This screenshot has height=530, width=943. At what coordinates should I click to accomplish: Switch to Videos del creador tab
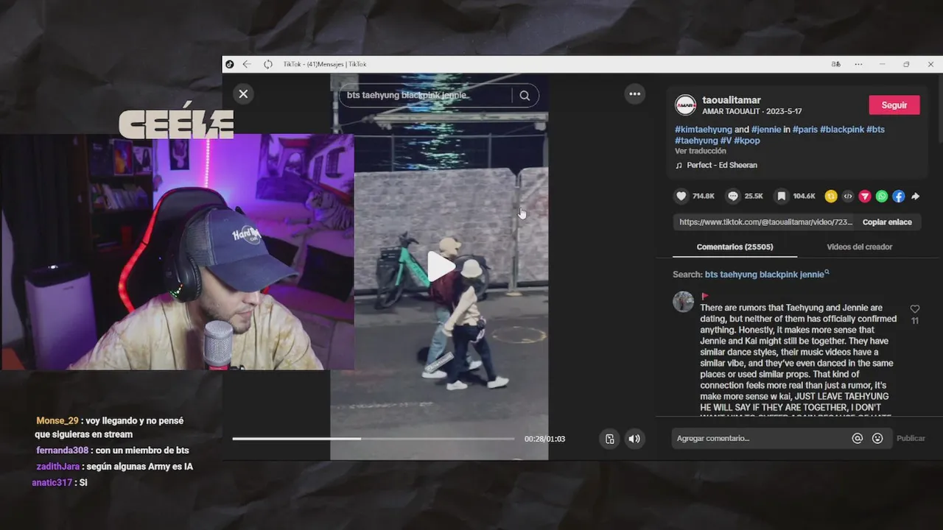[x=859, y=247]
